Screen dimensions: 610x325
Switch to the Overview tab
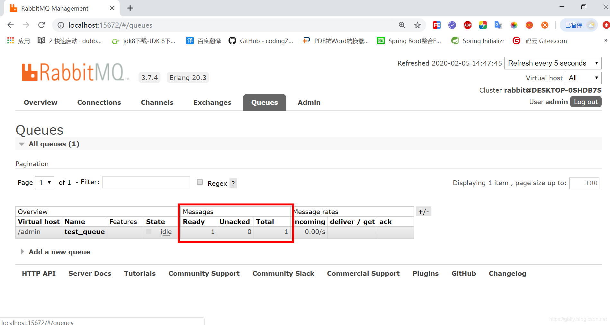tap(40, 103)
